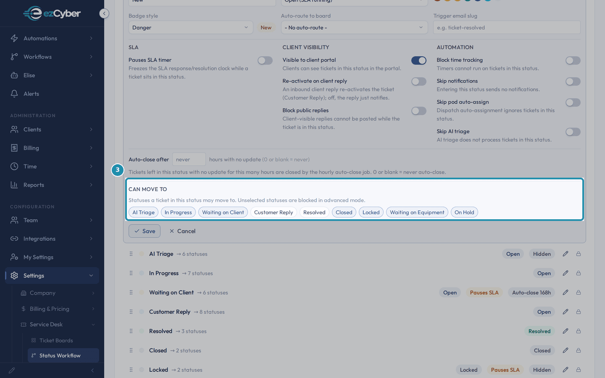Image resolution: width=605 pixels, height=378 pixels.
Task: Open My Settings in sidebar
Action: (52, 257)
